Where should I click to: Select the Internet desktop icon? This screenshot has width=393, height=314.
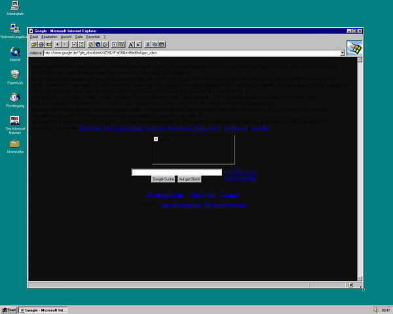tap(15, 54)
